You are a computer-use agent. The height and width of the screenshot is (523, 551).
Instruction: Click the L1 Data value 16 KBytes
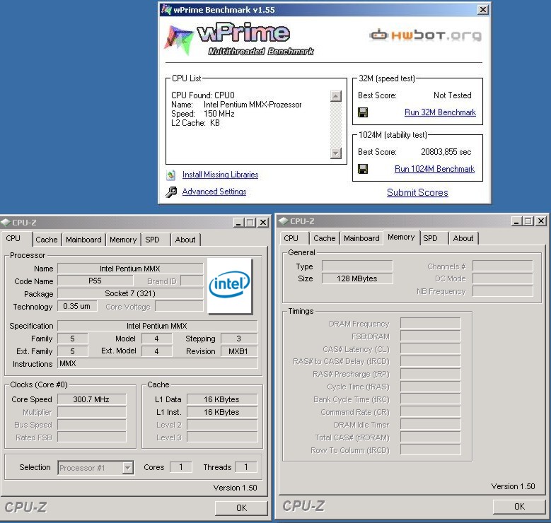[221, 399]
